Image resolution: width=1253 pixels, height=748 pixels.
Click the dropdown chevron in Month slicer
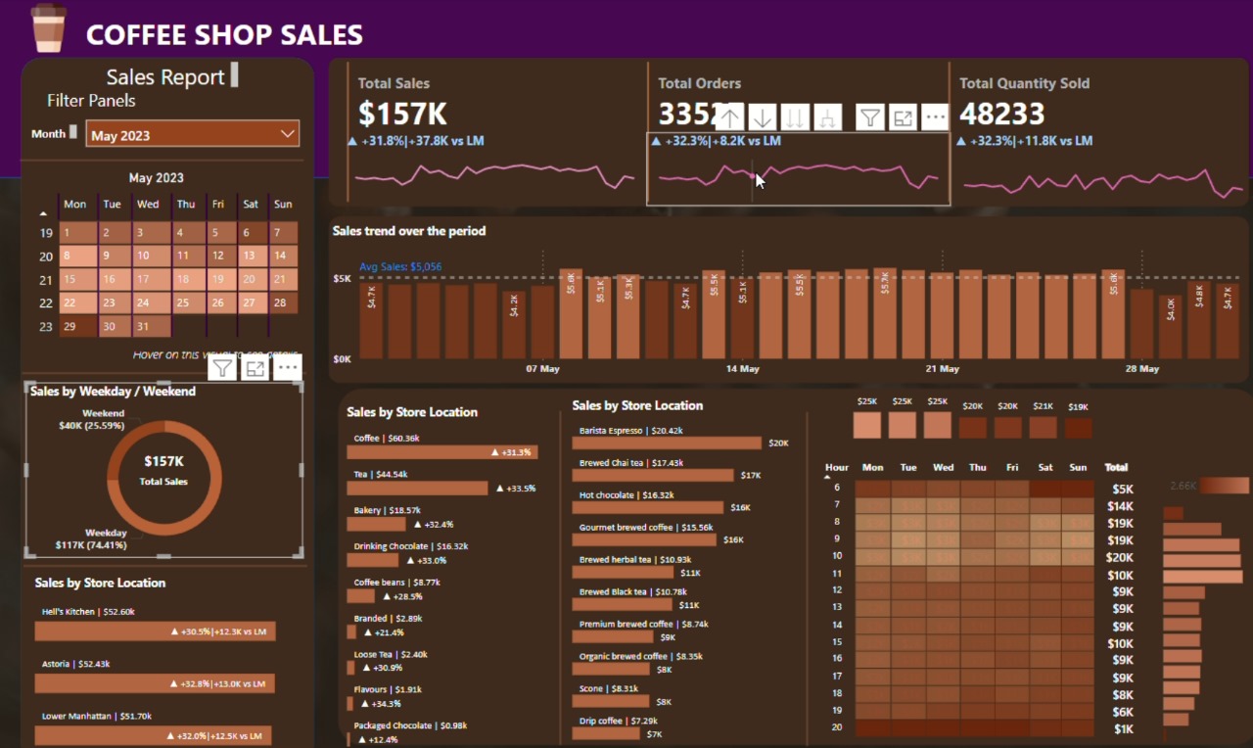[x=287, y=134]
